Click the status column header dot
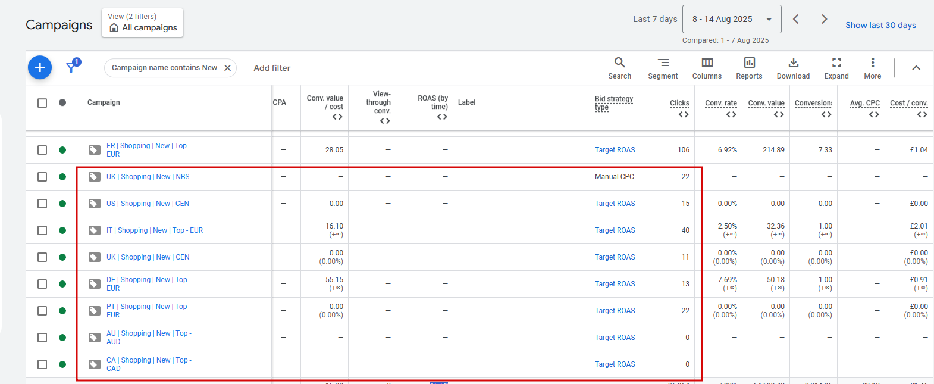The height and width of the screenshot is (384, 934). coord(62,102)
